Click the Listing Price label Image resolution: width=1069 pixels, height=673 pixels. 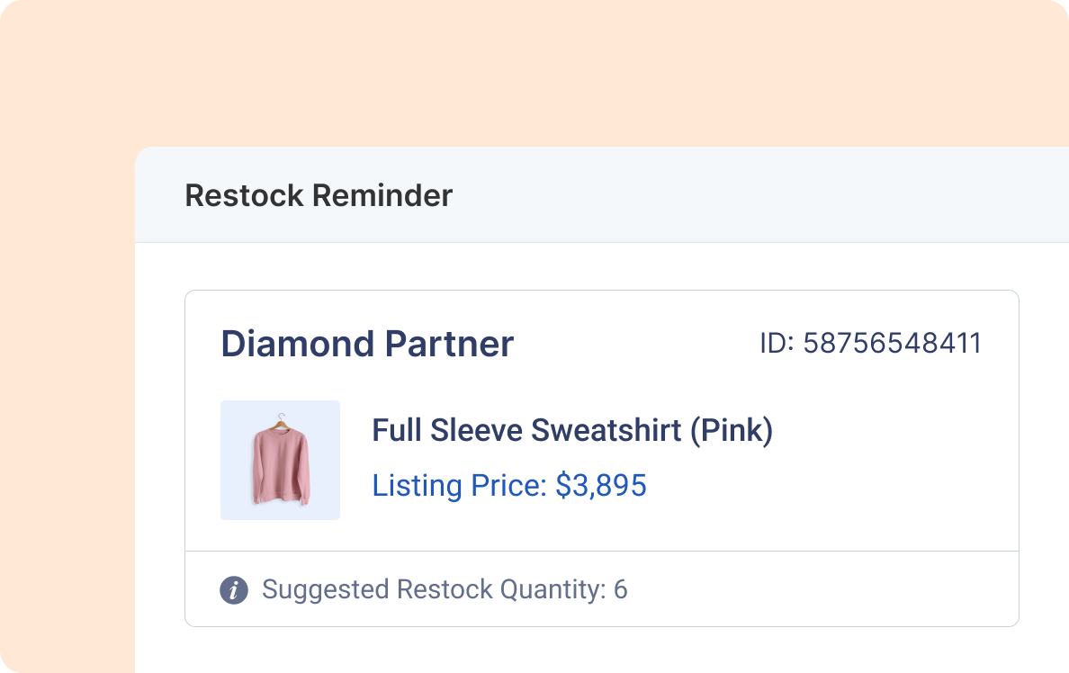click(459, 486)
